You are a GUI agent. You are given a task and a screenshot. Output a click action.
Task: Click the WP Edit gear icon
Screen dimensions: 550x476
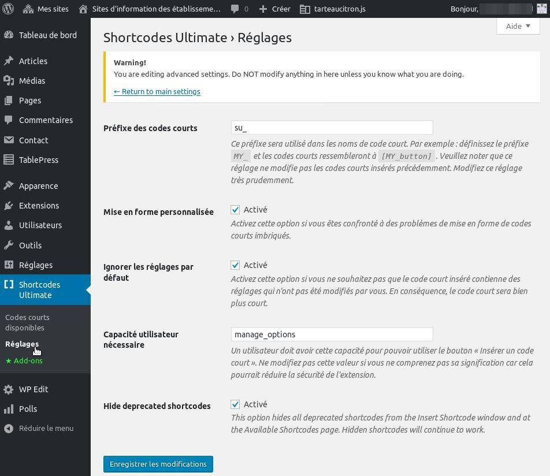point(8,389)
